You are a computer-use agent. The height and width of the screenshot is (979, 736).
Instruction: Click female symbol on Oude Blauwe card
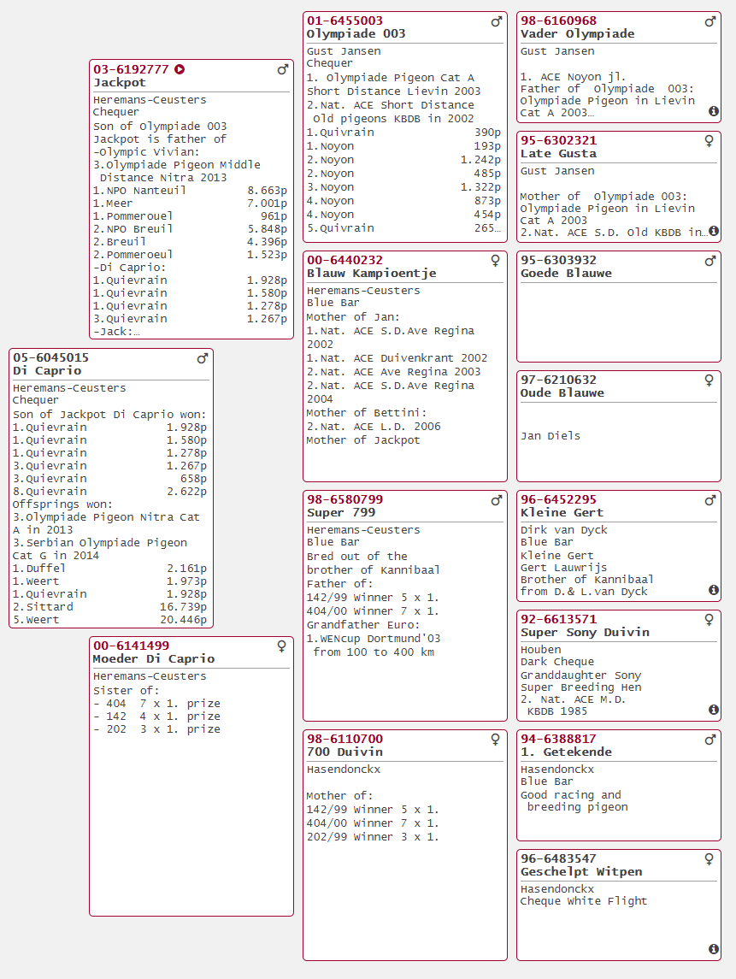pyautogui.click(x=710, y=380)
